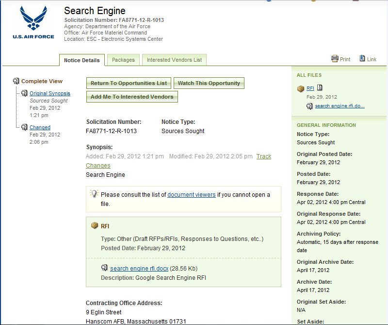Click Original Archive Date April 17, 2012
Screen dimensions: 388x325
313,270
